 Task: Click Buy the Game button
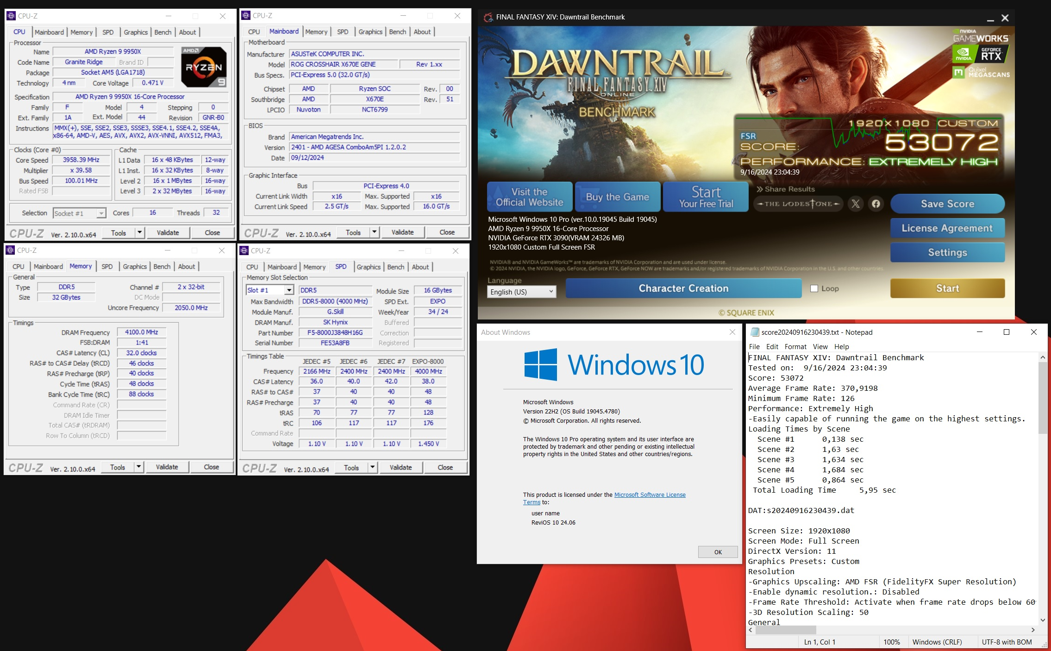pos(618,197)
